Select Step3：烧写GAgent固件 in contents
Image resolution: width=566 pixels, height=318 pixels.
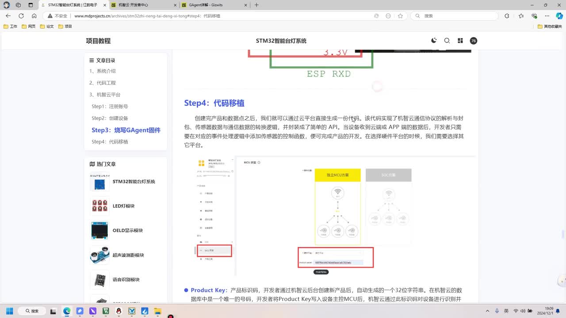coord(126,130)
